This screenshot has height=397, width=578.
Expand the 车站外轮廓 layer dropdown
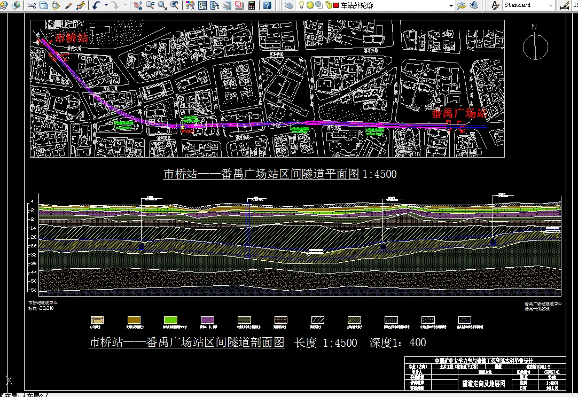click(451, 5)
